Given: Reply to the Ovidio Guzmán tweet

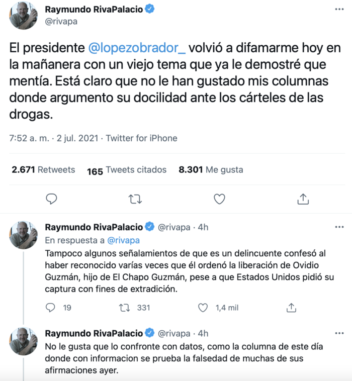Looking at the screenshot, I should click(x=51, y=308).
